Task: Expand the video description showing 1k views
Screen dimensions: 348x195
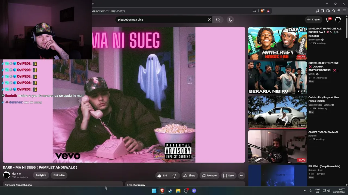Action: point(63,184)
